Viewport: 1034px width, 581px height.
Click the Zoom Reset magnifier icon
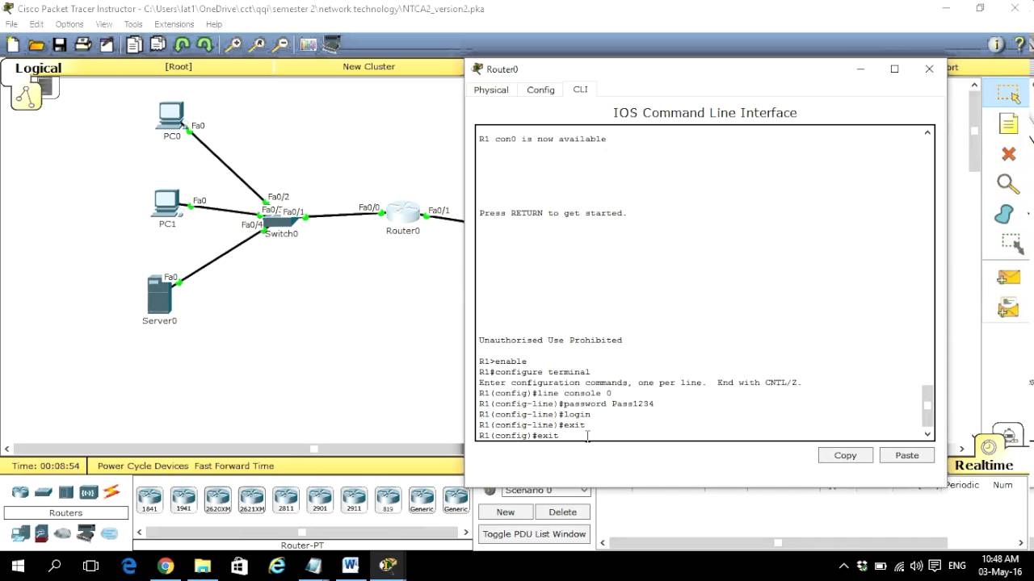coord(257,45)
